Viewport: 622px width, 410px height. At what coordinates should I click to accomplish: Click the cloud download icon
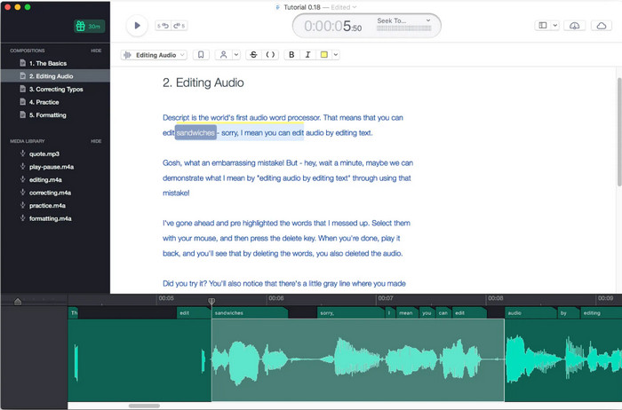pos(574,26)
